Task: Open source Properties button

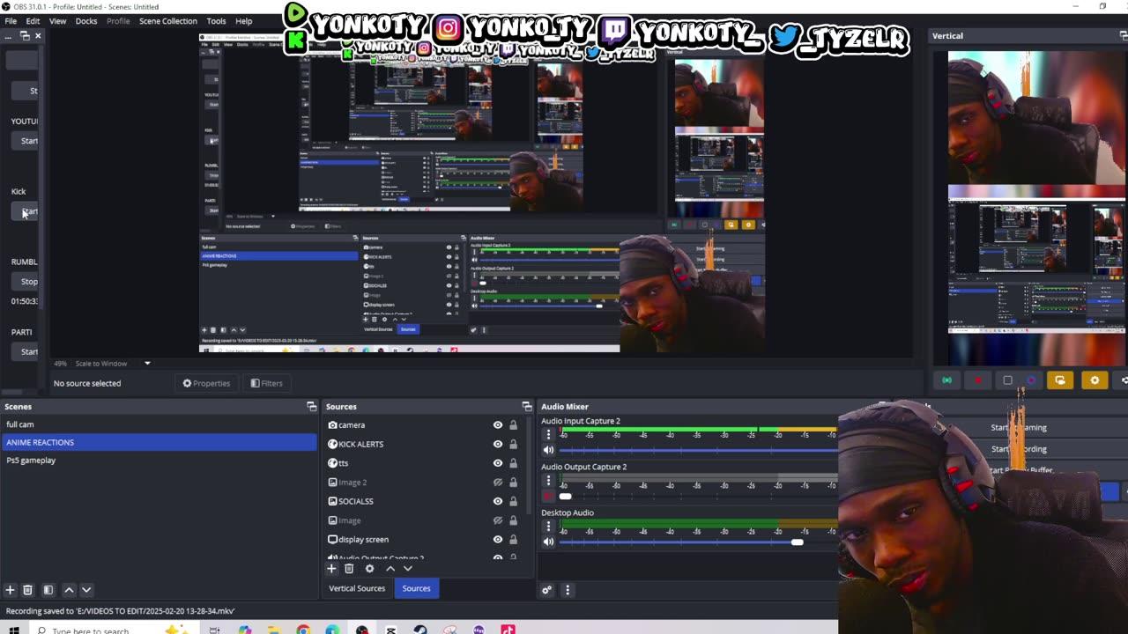Action: pos(206,383)
